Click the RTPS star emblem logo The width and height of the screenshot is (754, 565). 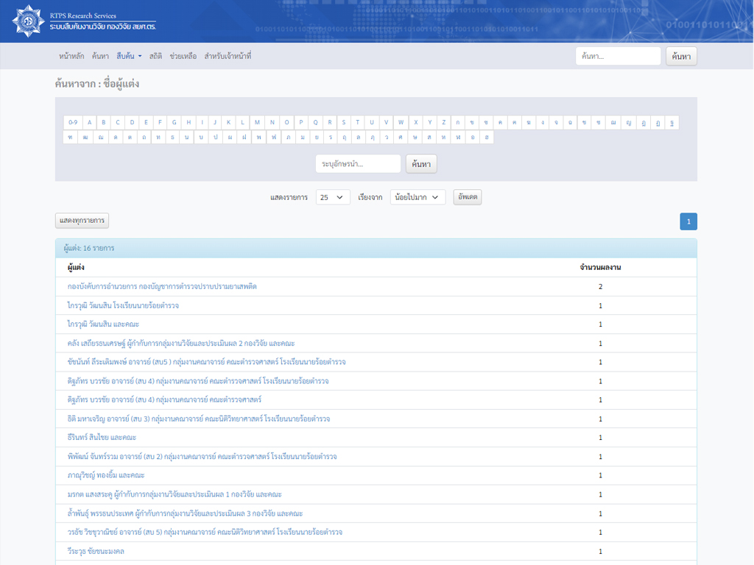point(29,21)
